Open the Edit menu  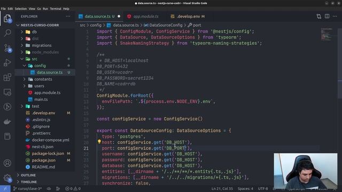click(10, 9)
